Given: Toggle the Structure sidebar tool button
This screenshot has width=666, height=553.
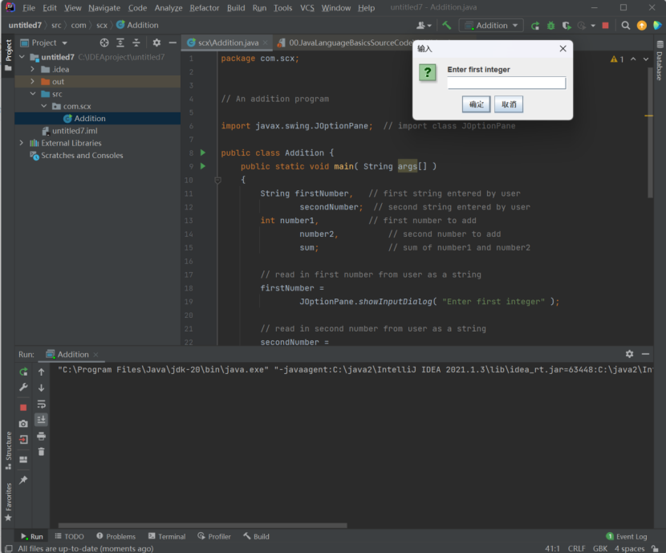Looking at the screenshot, I should click(8, 450).
